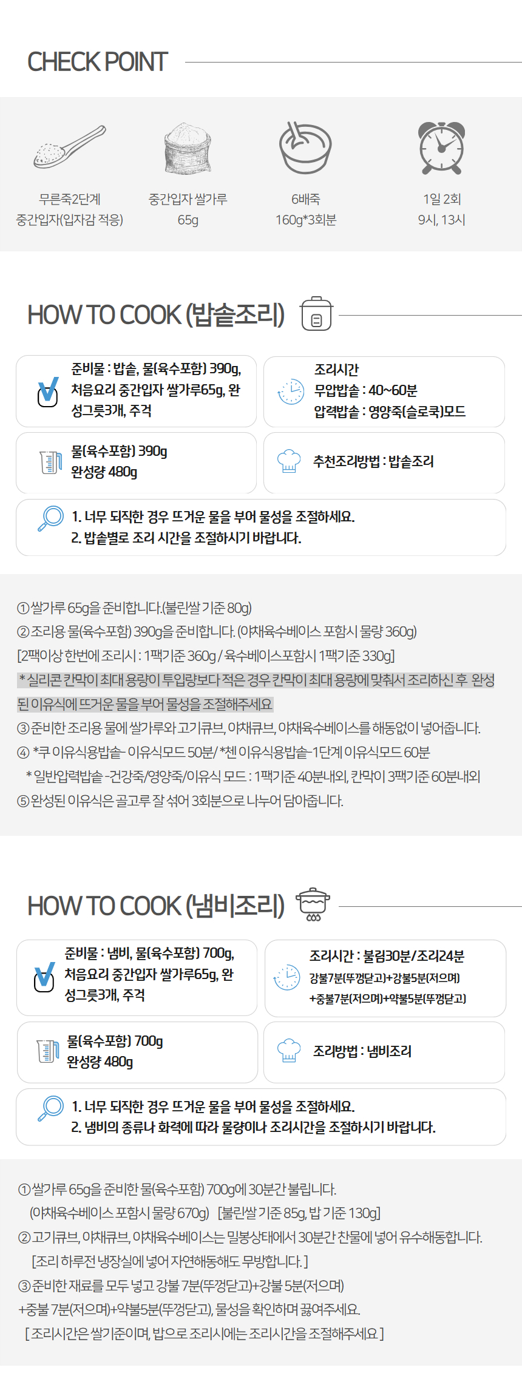
Task: Click the measuring cup icon next to 물(육수포함) 700g
Action: [x=48, y=1051]
